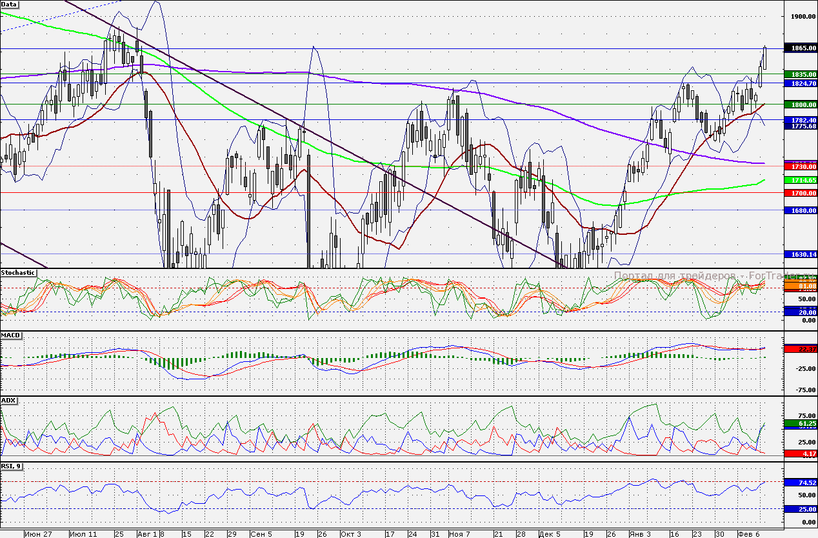This screenshot has height=538, width=818.
Task: Click the blue 1824.70 level tag
Action: 800,83
